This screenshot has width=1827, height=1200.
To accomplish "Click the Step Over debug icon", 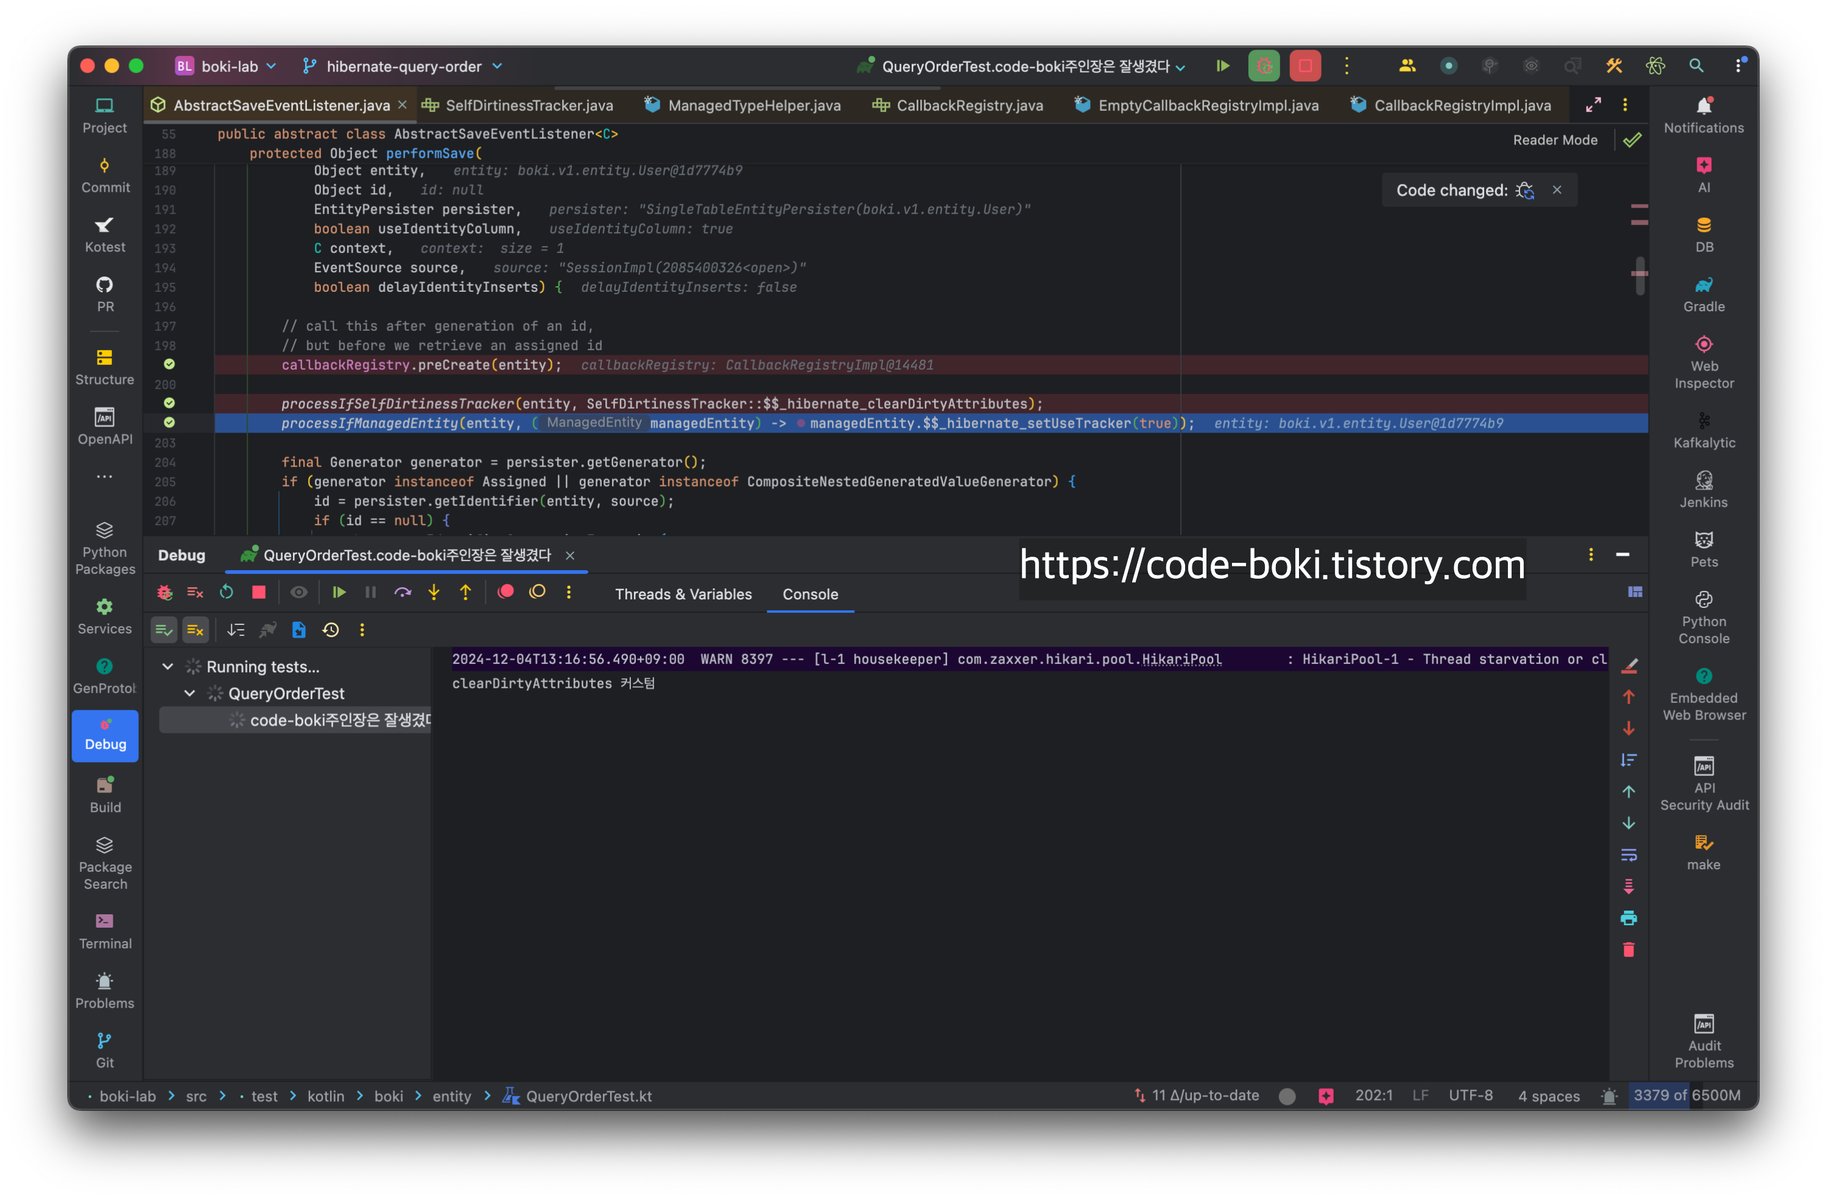I will coord(403,592).
